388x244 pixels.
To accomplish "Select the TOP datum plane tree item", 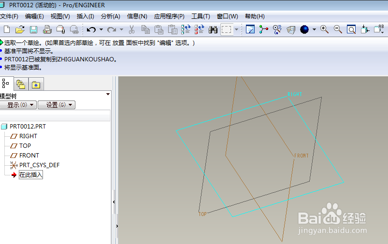I will (x=25, y=146).
